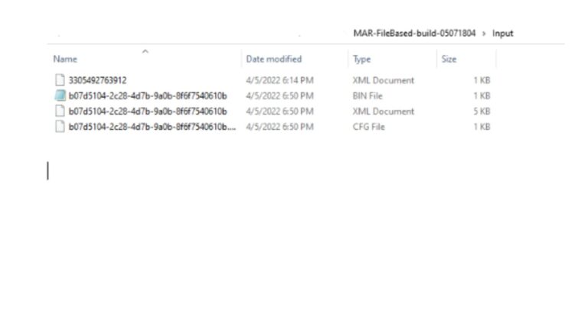Sort files by Date modified column
The image size is (588, 330).
tap(273, 60)
